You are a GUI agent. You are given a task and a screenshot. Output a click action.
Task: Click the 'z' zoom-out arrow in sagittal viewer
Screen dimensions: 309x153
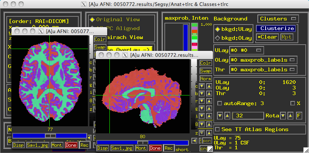click(x=202, y=133)
